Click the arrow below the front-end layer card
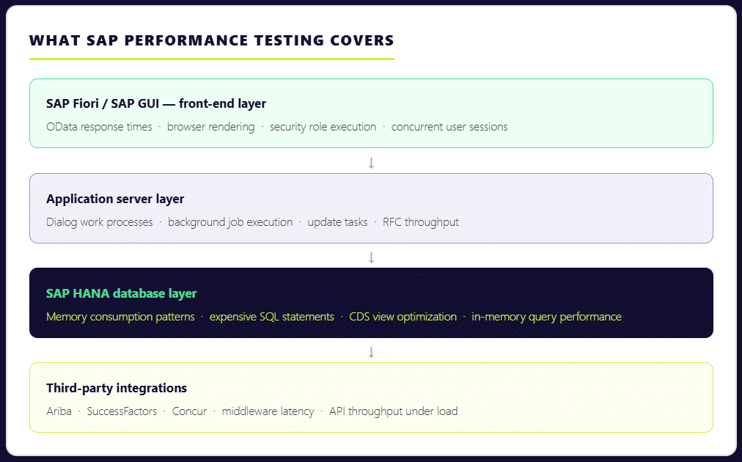 pyautogui.click(x=371, y=163)
